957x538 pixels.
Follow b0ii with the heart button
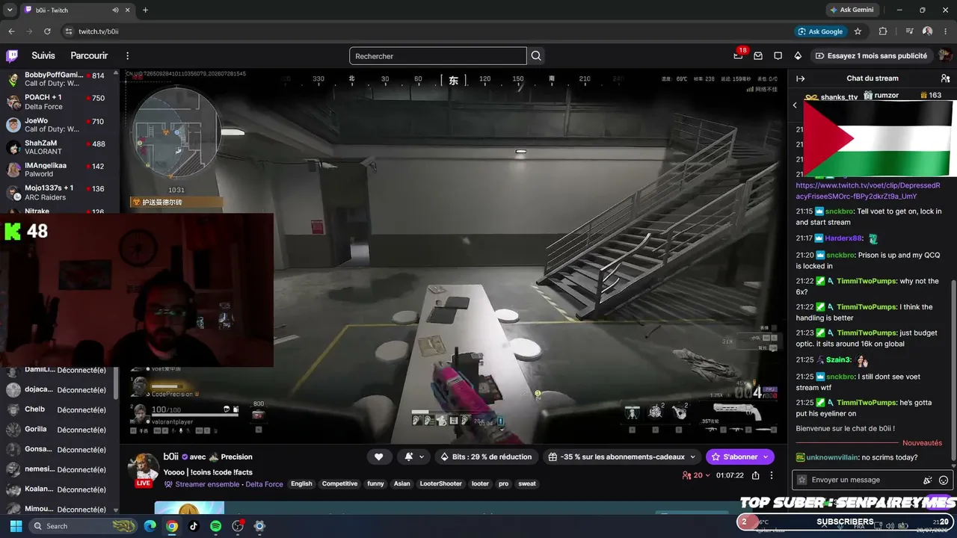[379, 457]
